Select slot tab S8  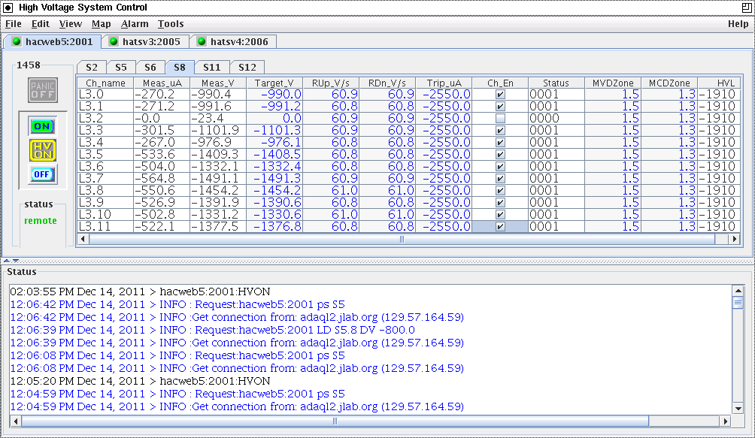pyautogui.click(x=180, y=68)
